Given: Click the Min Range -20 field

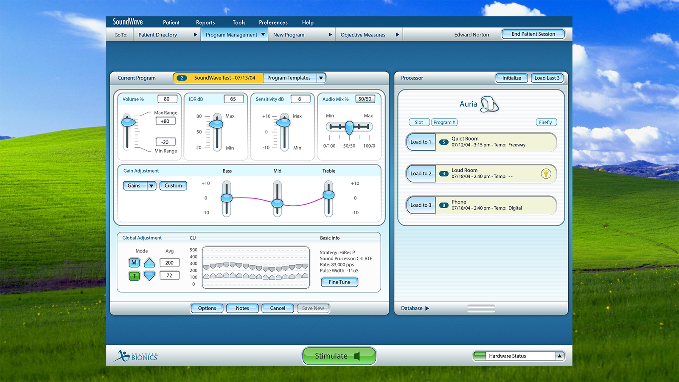Looking at the screenshot, I should click(x=166, y=142).
